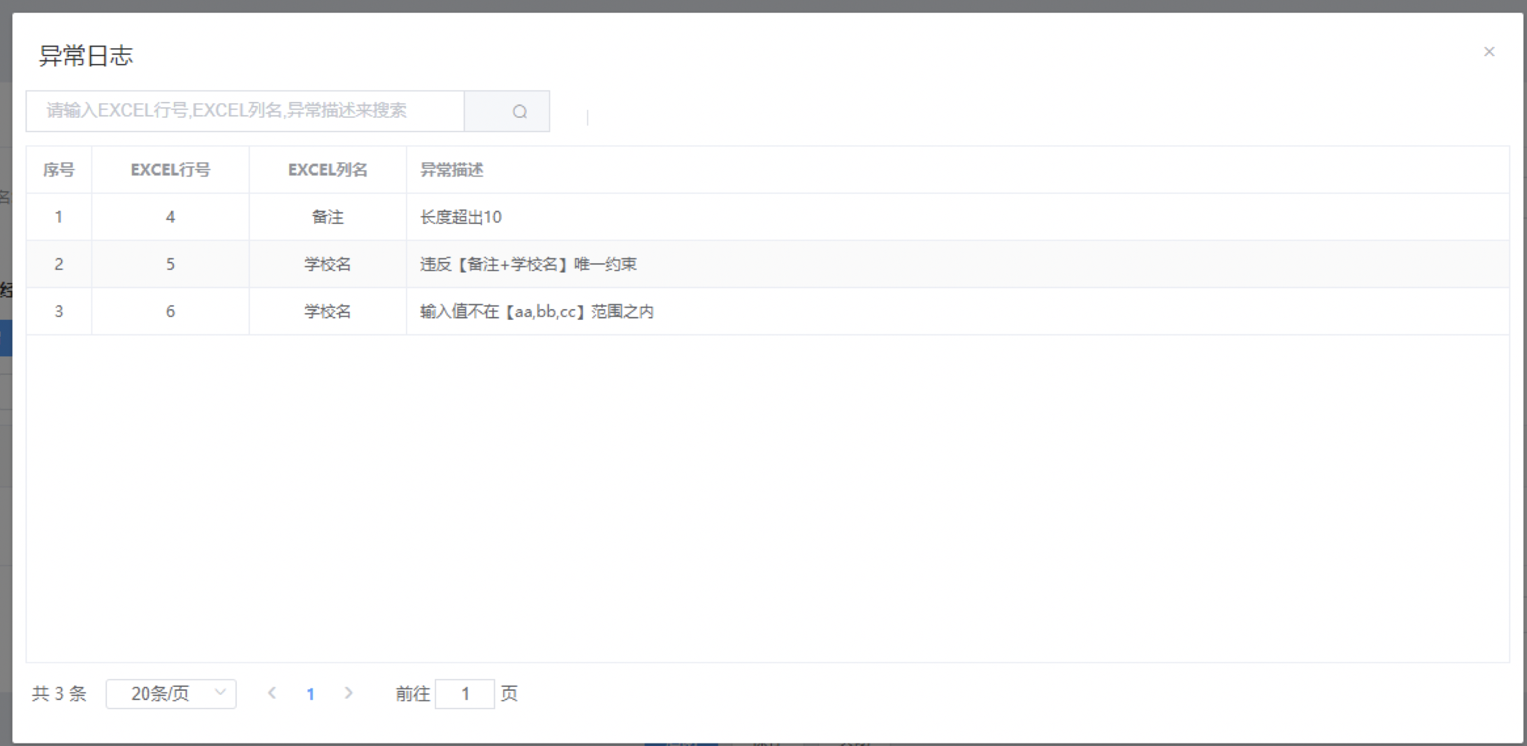Screen dimensions: 1527x746
Task: Select page number 1 in pagination
Action: click(310, 694)
